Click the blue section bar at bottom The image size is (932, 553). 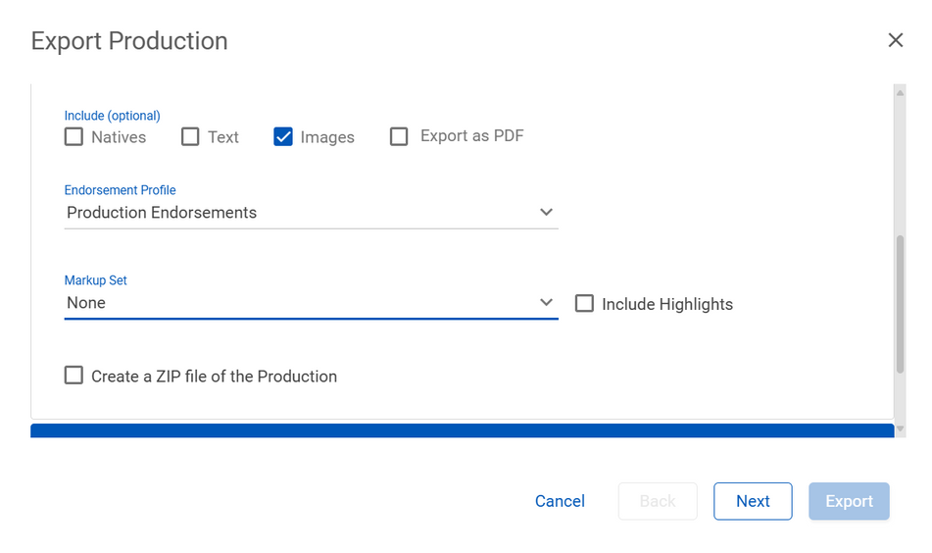click(461, 430)
